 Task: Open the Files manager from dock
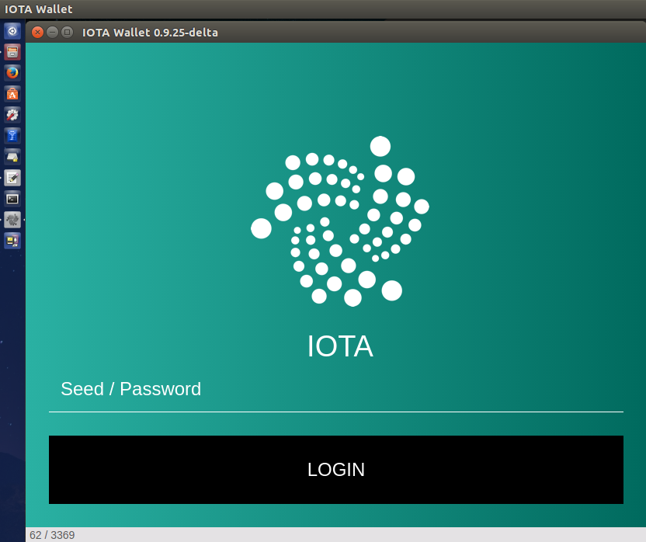tap(12, 52)
